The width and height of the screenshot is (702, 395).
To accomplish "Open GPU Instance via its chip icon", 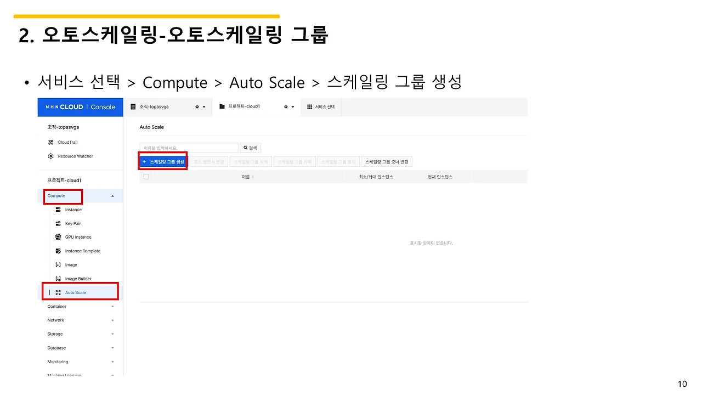I will point(58,237).
